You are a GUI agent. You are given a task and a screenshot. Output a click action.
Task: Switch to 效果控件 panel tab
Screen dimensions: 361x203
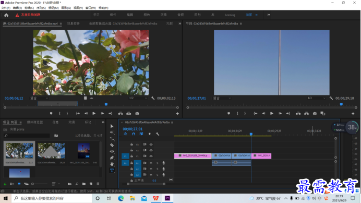[x=73, y=23]
